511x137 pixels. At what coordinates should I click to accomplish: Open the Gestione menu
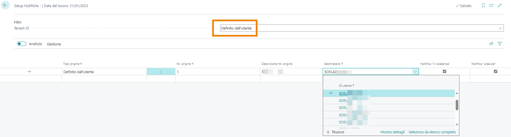pos(54,44)
